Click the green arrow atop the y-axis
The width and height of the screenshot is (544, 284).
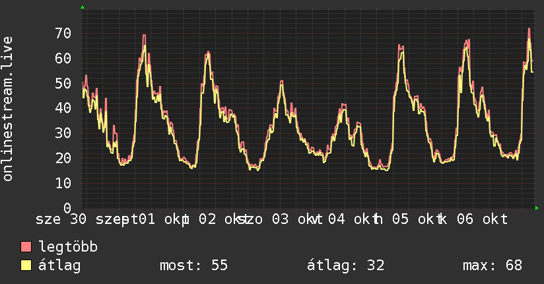click(83, 7)
